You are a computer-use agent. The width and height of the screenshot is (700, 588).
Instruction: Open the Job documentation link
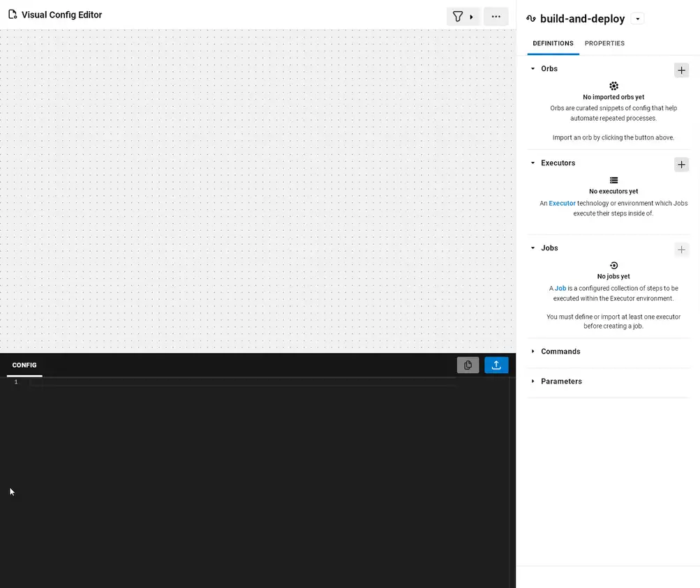(560, 288)
